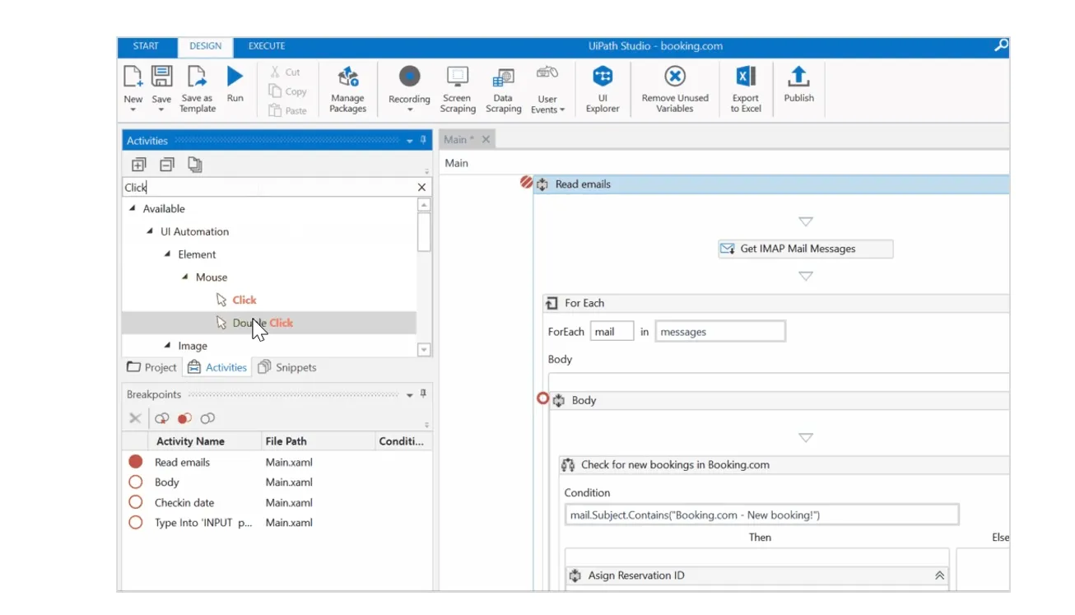Open the Save dropdown arrow

(x=161, y=109)
